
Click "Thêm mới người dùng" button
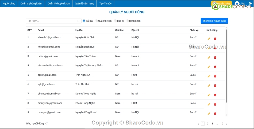click(x=214, y=21)
